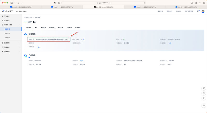Click the creation time 2023-06-20 value
The image size is (207, 113).
click(174, 39)
